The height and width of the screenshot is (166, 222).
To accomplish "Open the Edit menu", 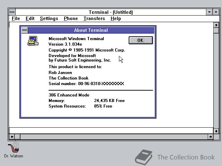I will pyautogui.click(x=30, y=18).
